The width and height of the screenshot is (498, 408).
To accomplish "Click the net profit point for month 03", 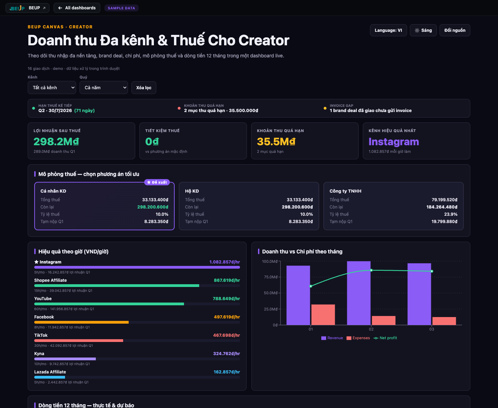I will (432, 271).
